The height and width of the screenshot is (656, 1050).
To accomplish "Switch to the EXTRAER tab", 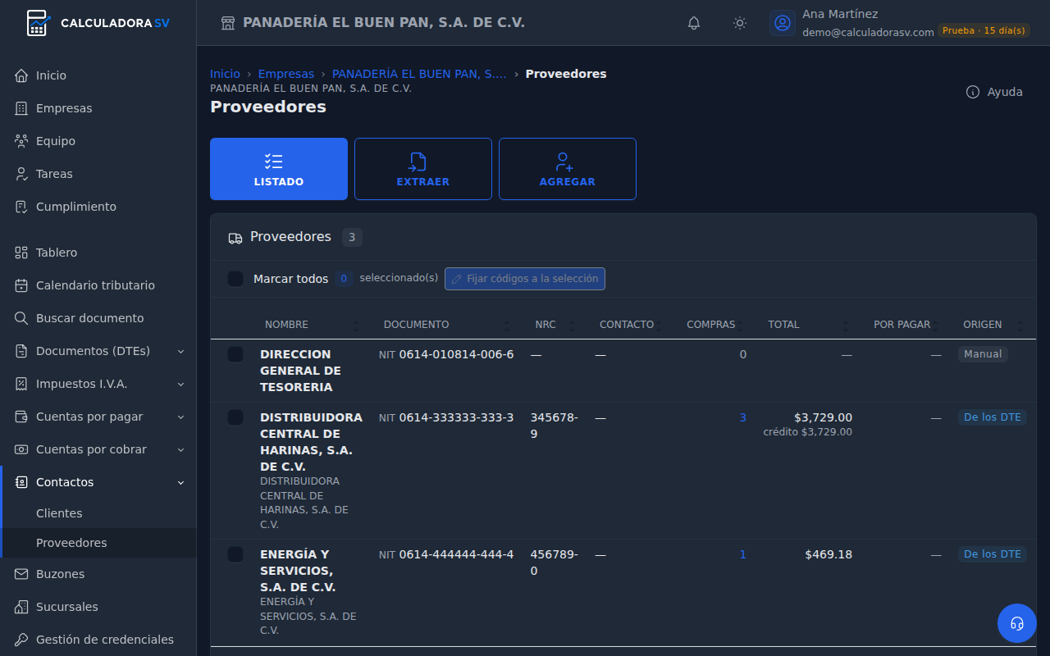I will pyautogui.click(x=423, y=169).
